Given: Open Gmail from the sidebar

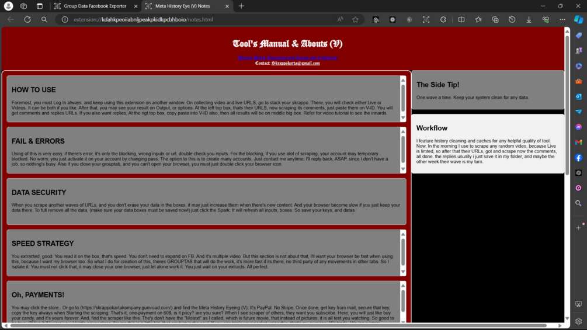Looking at the screenshot, I should 578,142.
